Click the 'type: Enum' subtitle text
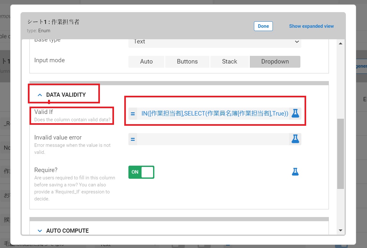 39,31
